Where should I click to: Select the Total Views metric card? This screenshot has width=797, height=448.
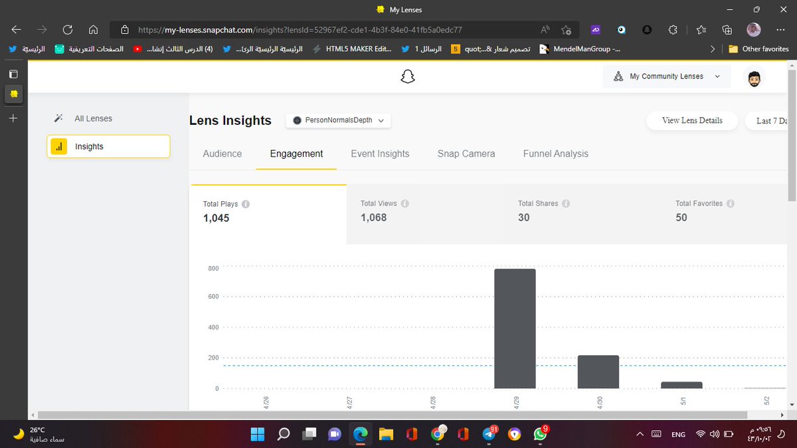[425, 214]
